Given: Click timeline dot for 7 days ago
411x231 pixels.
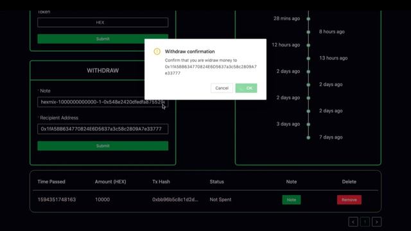Looking at the screenshot, I should pos(308,137).
